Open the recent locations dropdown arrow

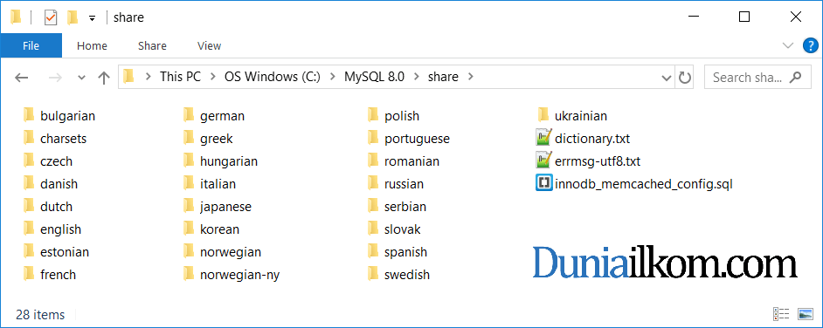81,78
